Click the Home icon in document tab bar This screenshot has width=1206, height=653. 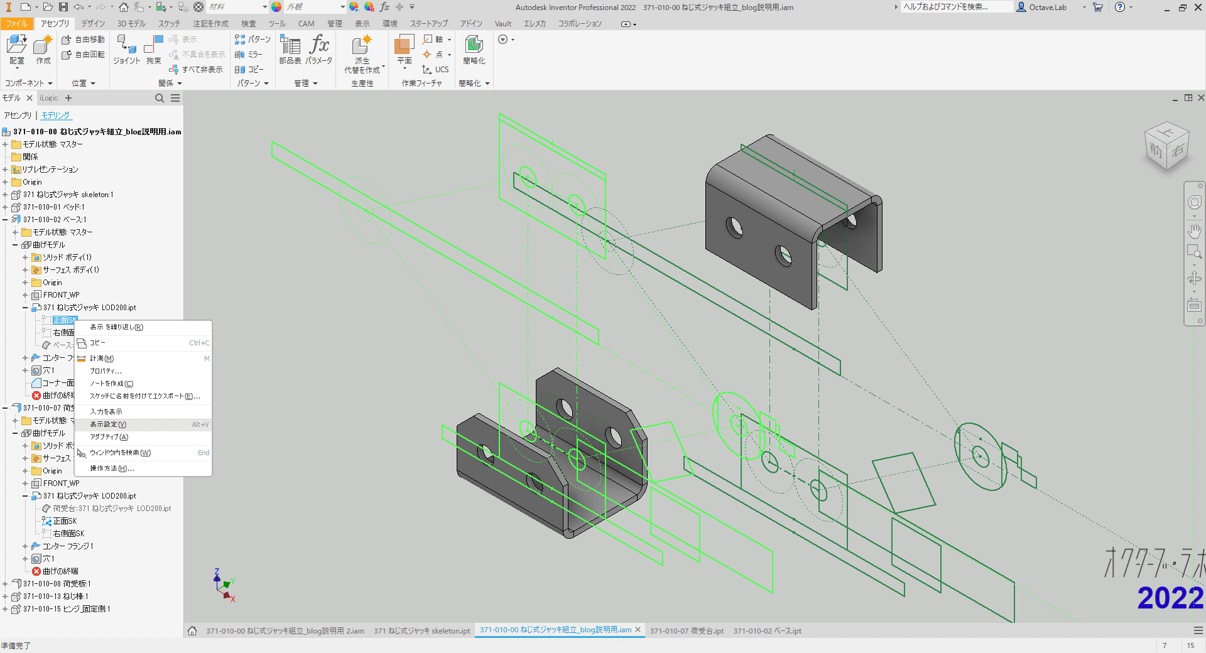click(x=193, y=630)
